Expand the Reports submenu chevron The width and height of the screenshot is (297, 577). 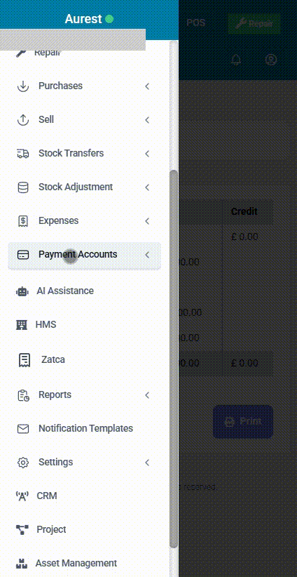coord(147,395)
